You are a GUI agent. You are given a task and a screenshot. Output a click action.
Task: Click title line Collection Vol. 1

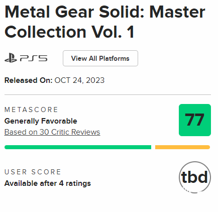coord(69,32)
